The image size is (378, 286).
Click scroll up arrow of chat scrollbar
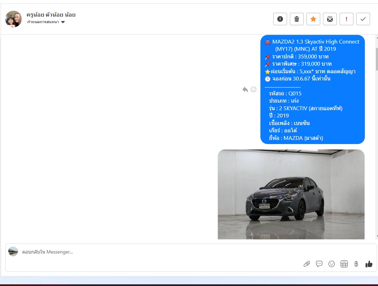point(377,38)
